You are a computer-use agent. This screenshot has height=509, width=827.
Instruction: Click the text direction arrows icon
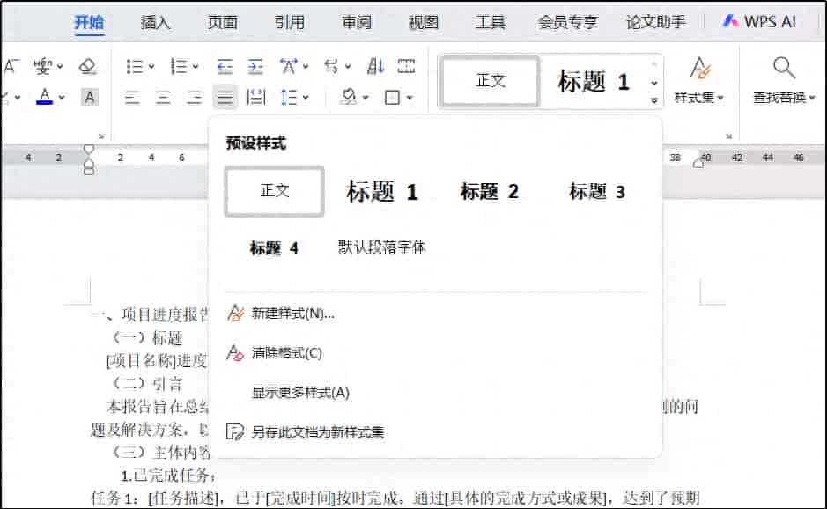click(x=331, y=66)
